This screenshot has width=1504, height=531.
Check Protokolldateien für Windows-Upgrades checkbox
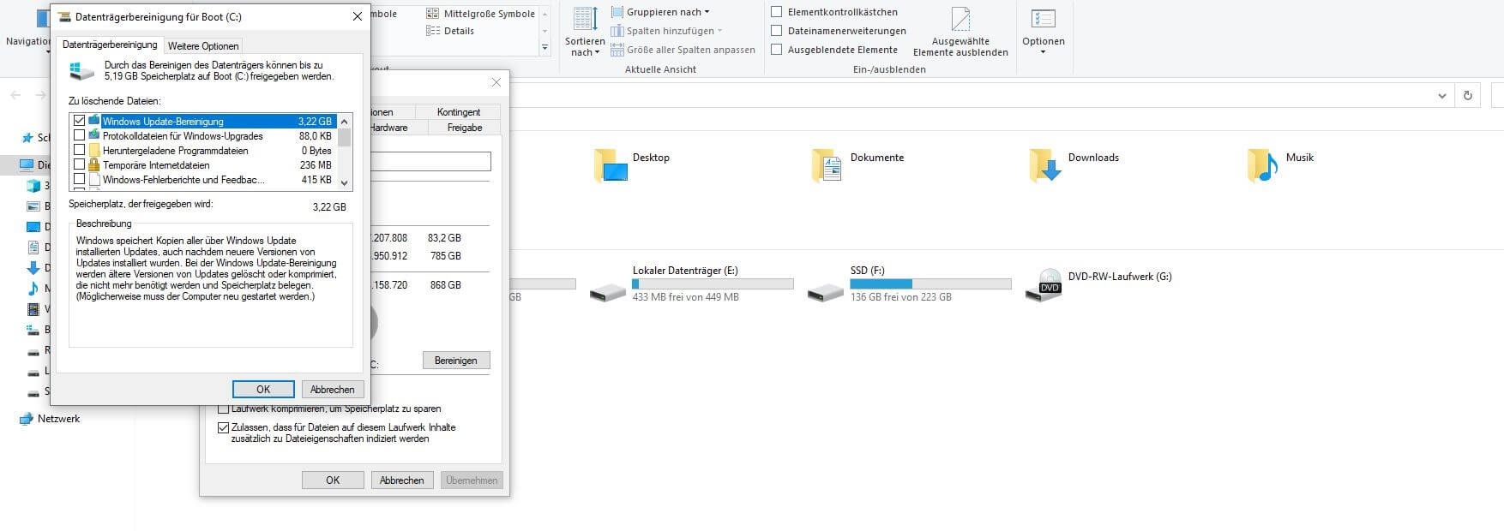pyautogui.click(x=80, y=135)
